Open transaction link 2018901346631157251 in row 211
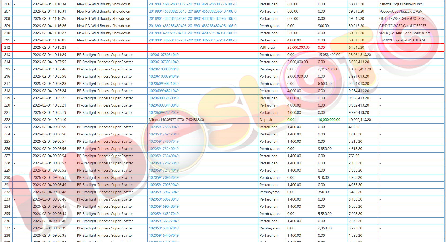 (192, 40)
